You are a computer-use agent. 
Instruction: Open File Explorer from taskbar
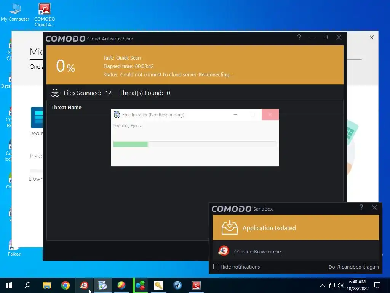tap(46, 285)
